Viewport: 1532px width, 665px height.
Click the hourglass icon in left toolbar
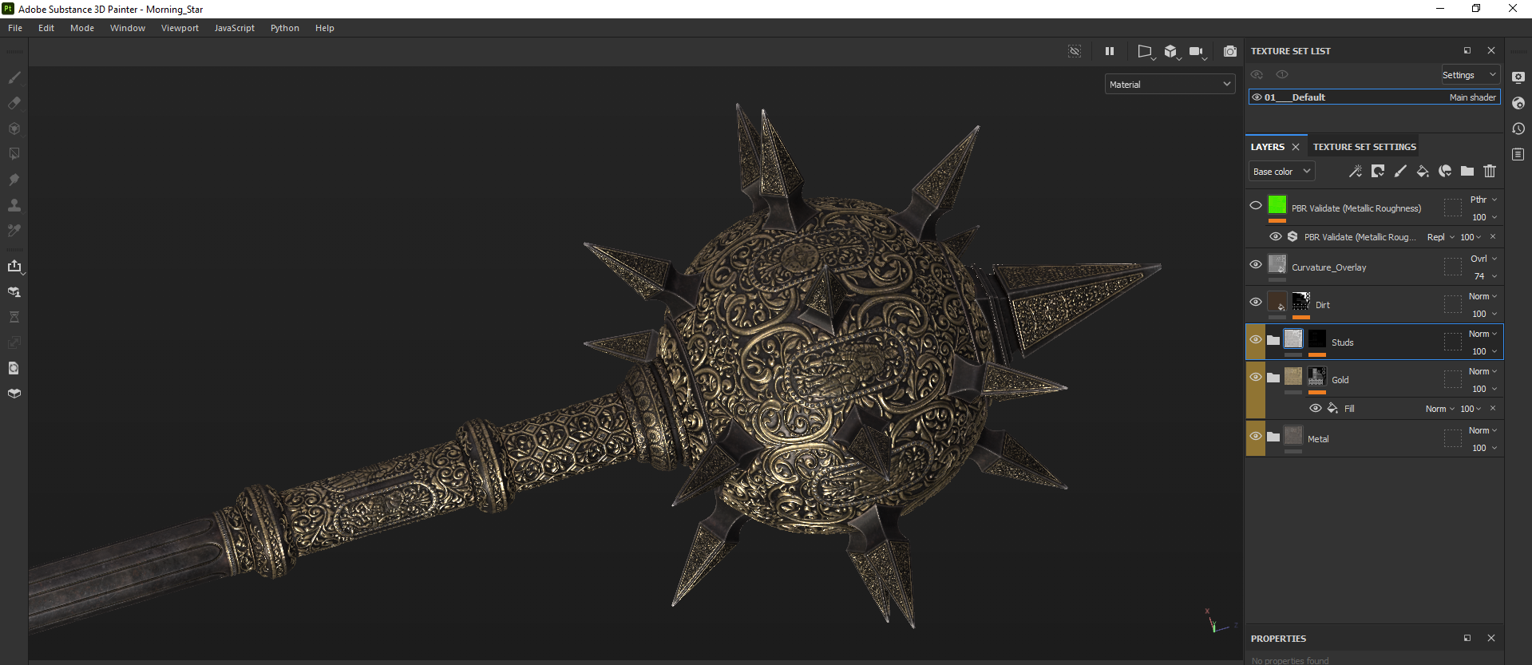point(14,317)
